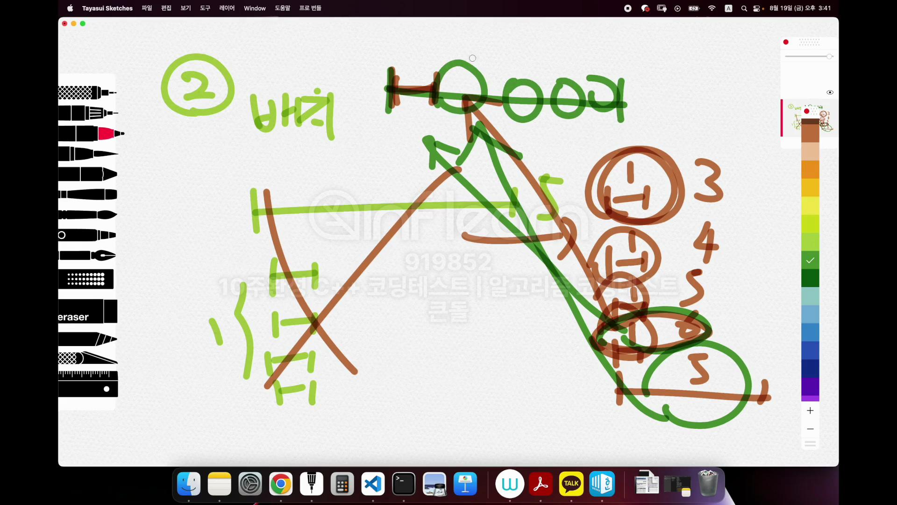Open the Window menu

tap(254, 8)
